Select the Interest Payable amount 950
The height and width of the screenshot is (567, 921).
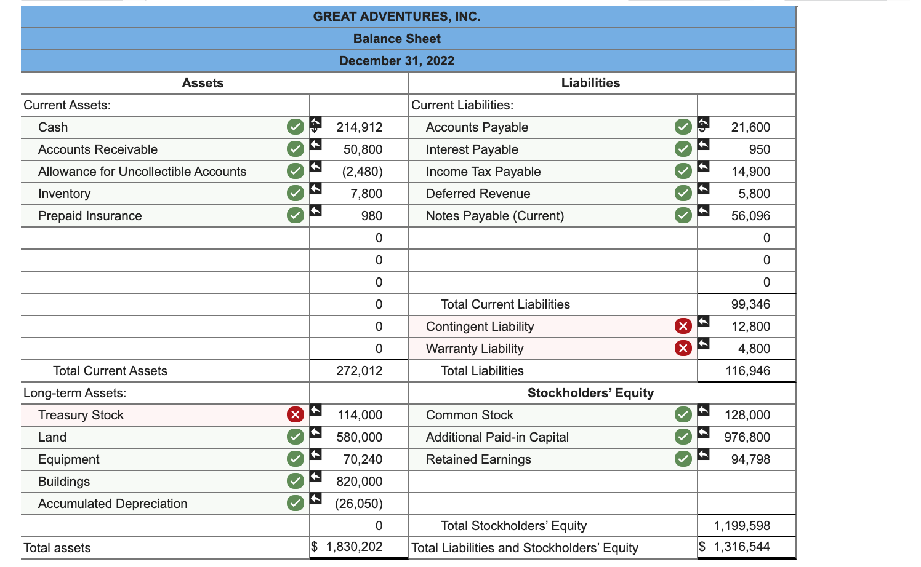[x=747, y=149]
